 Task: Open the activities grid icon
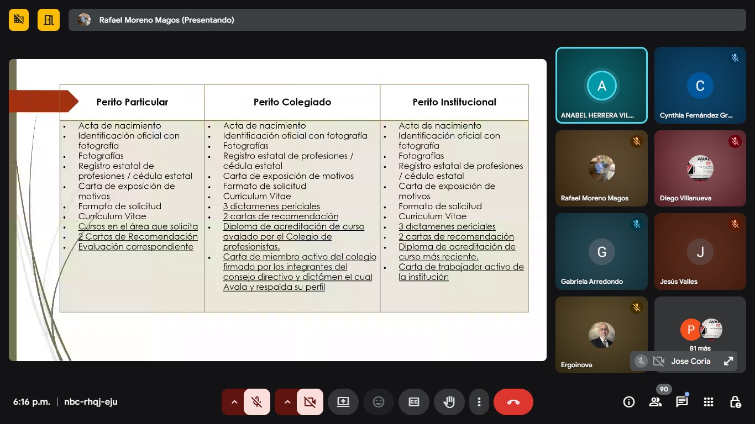pos(709,402)
